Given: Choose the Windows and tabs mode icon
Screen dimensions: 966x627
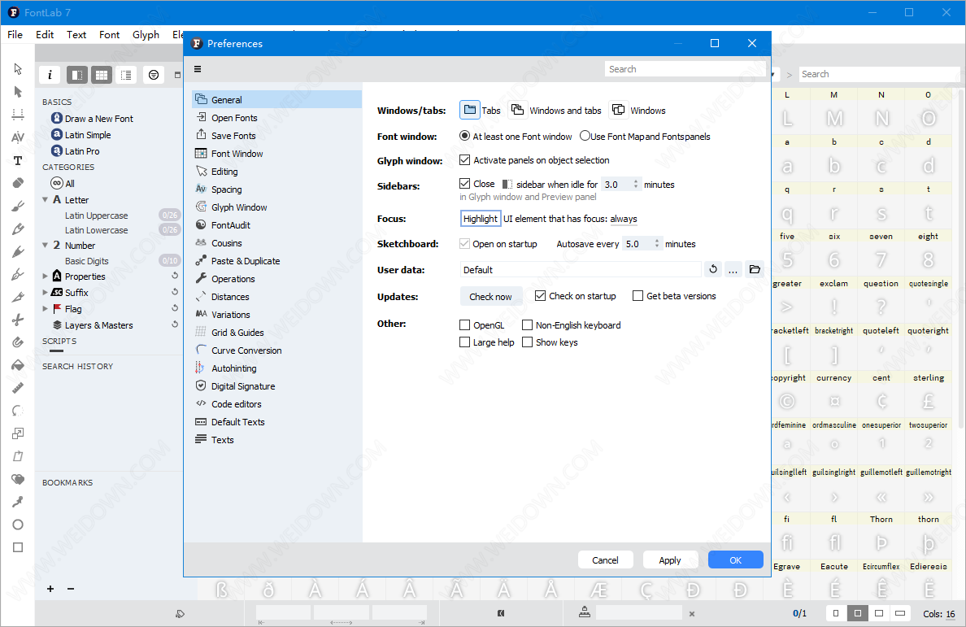Looking at the screenshot, I should click(517, 110).
